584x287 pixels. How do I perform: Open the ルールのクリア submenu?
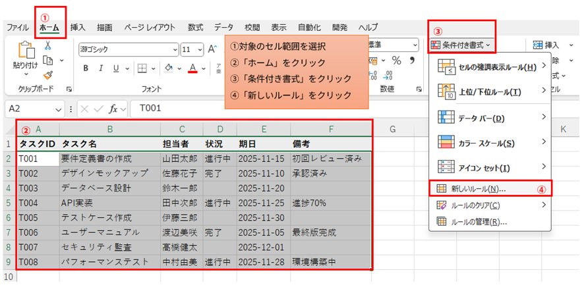click(490, 205)
